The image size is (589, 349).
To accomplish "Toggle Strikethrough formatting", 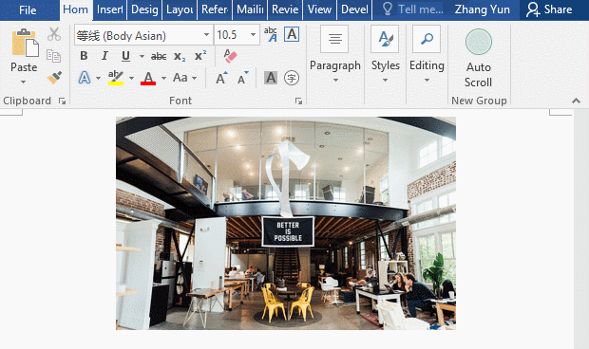I will coord(159,56).
